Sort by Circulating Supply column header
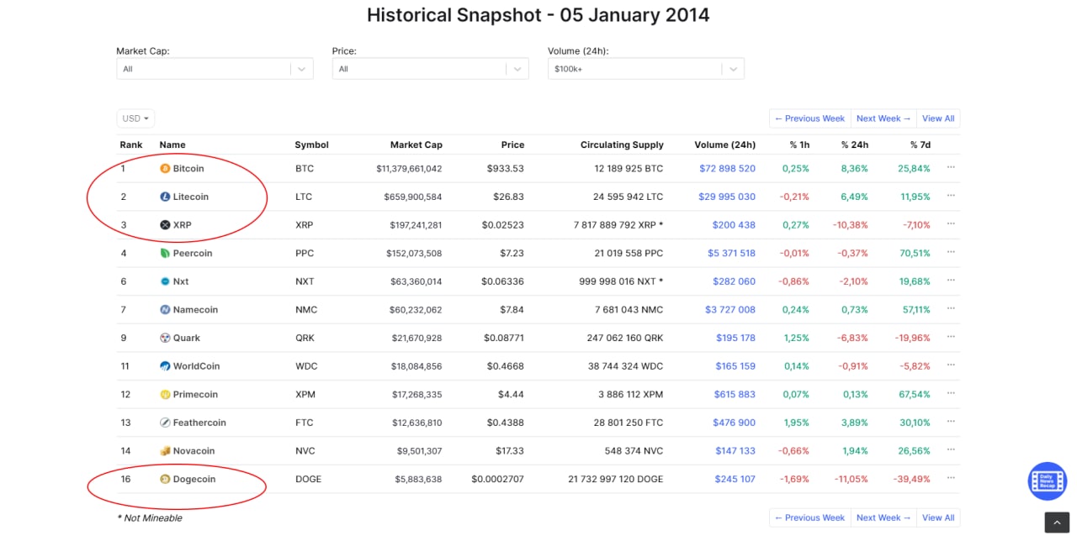1077x541 pixels. 622,144
